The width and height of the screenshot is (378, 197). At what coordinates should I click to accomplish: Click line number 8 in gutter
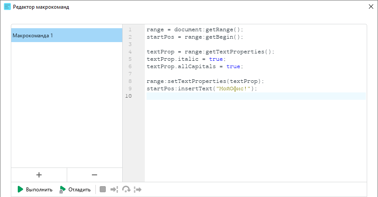pyautogui.click(x=130, y=81)
